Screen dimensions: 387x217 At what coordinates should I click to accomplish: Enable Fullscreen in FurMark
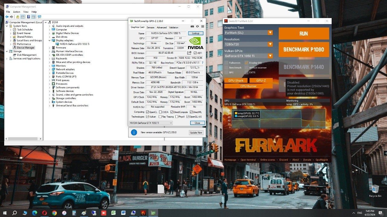click(x=226, y=63)
